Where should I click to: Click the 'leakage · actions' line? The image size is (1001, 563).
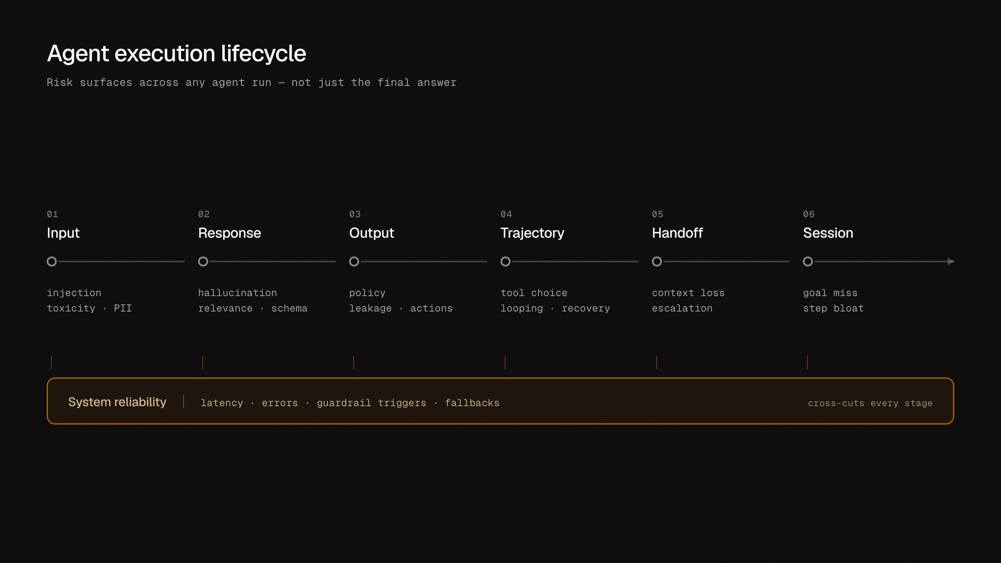click(x=401, y=309)
